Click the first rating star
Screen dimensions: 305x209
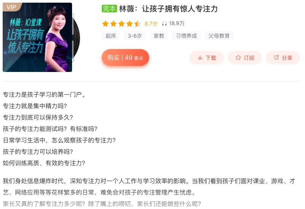click(x=106, y=24)
